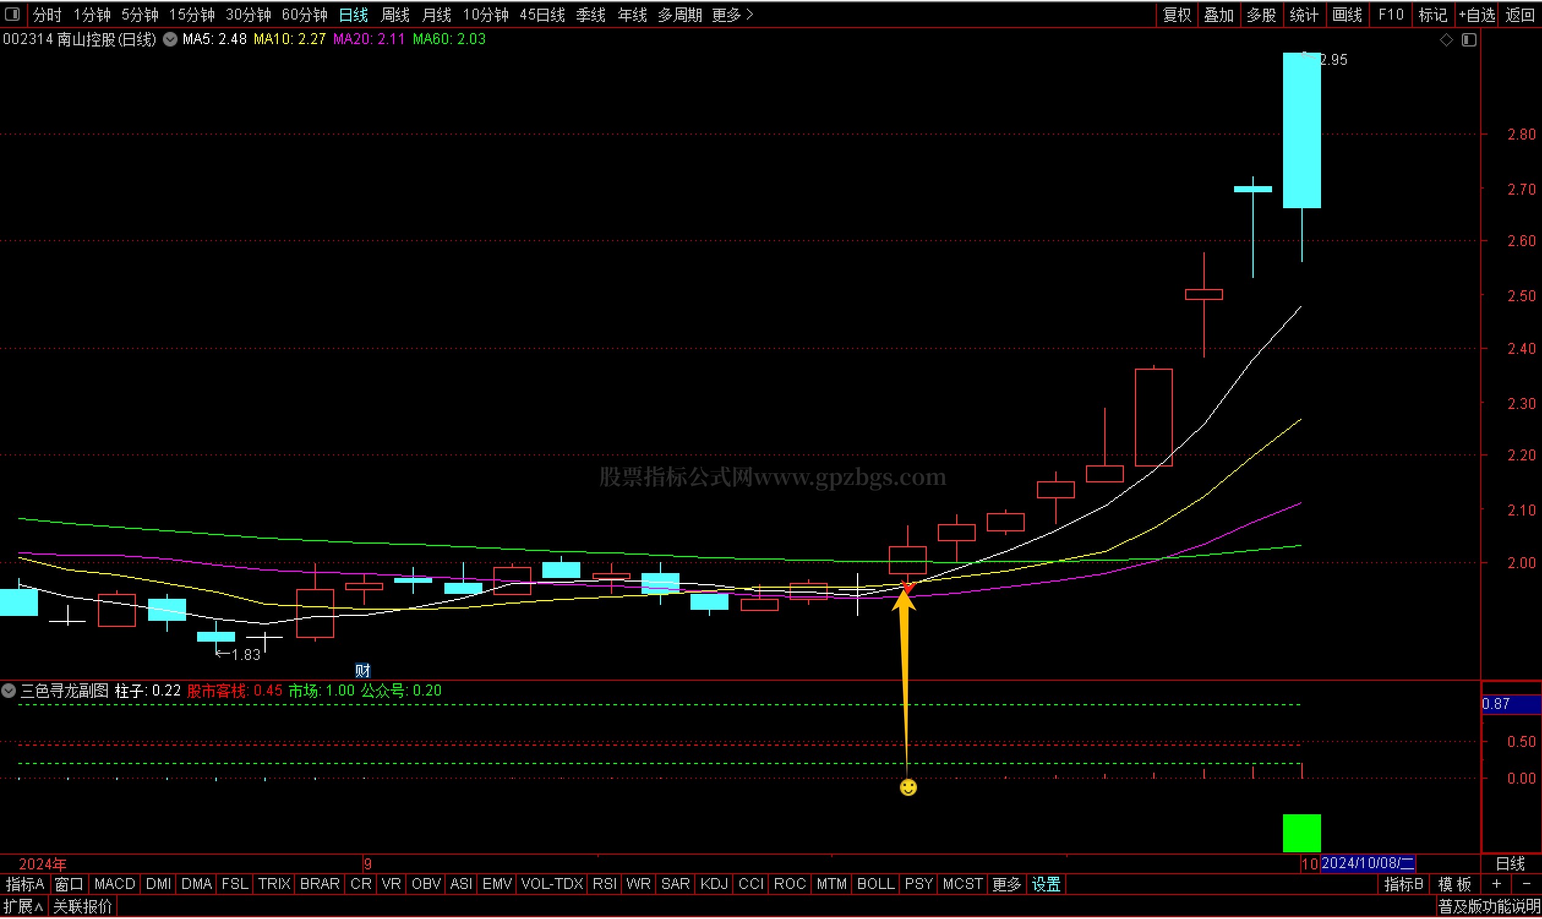Select the 5分钟 period

(x=140, y=15)
